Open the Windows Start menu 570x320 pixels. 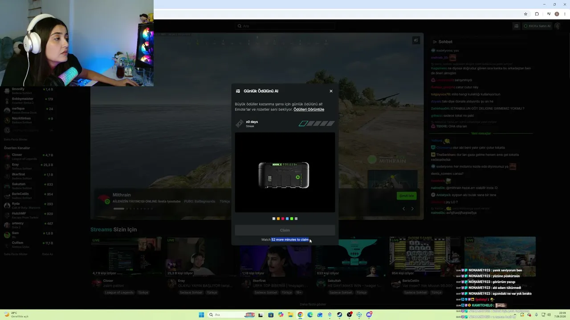201,315
